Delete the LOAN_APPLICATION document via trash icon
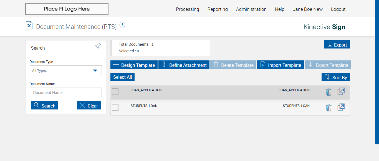This screenshot has width=379, height=161. tap(329, 92)
